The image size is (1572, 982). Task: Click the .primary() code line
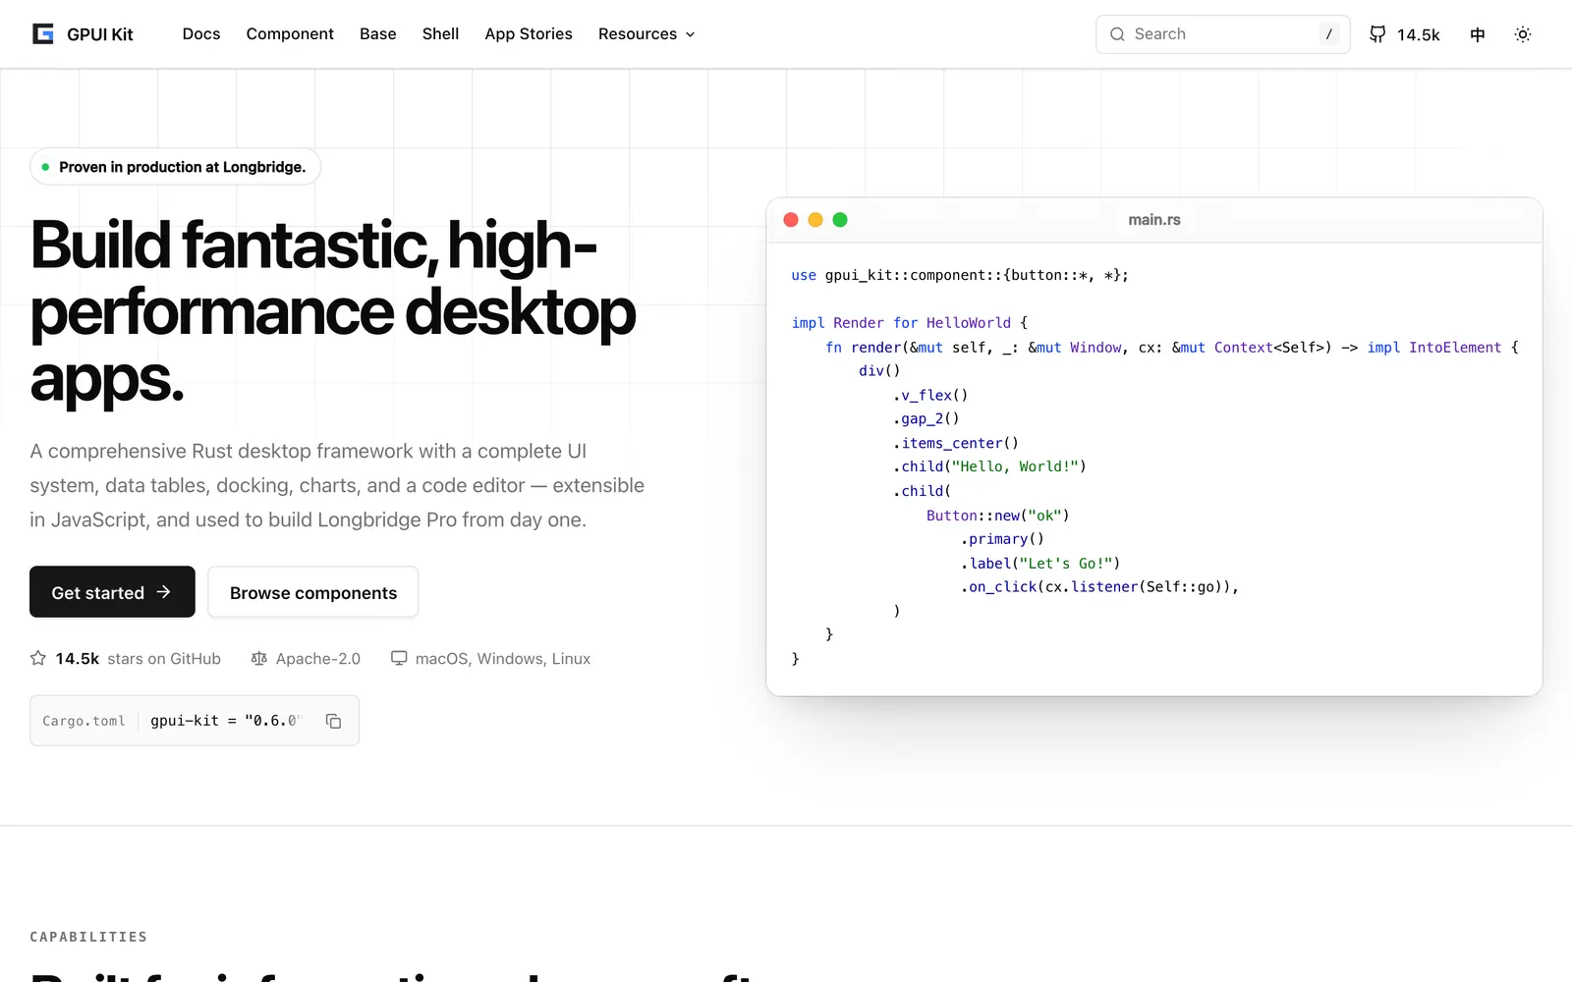1002,539
